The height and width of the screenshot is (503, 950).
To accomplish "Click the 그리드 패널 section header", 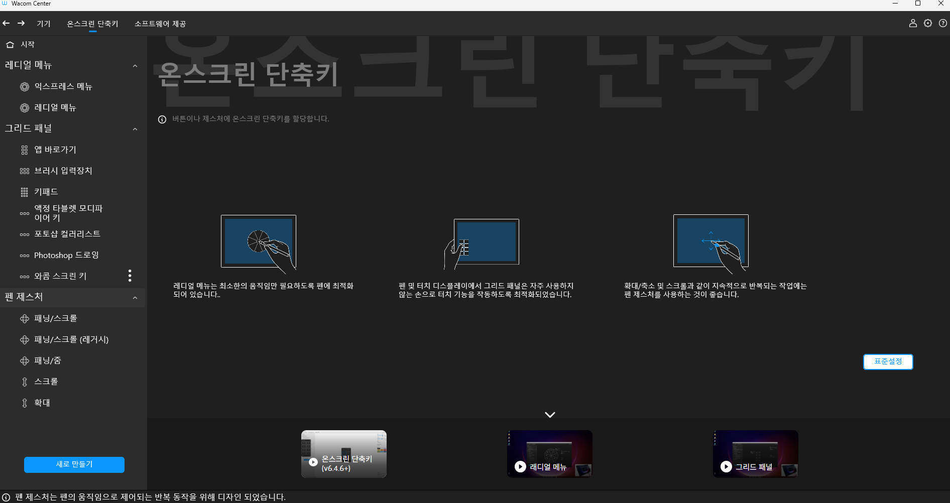I will (73, 129).
